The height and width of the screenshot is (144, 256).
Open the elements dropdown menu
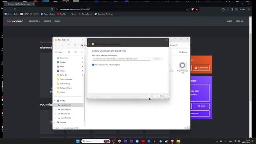[x=34, y=21]
